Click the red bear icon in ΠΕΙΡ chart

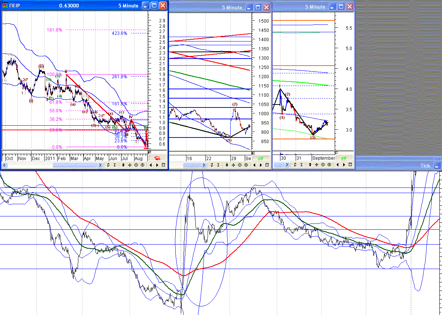[x=157, y=158]
